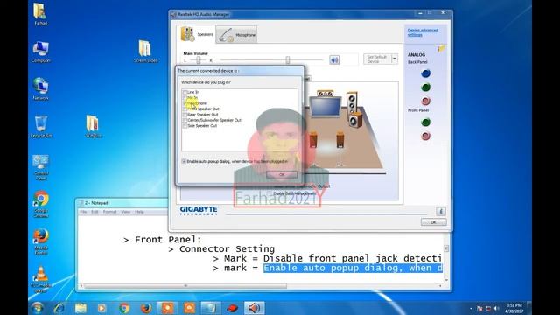This screenshot has width=560, height=315.
Task: Open Notepad Help menu
Action: click(139, 212)
